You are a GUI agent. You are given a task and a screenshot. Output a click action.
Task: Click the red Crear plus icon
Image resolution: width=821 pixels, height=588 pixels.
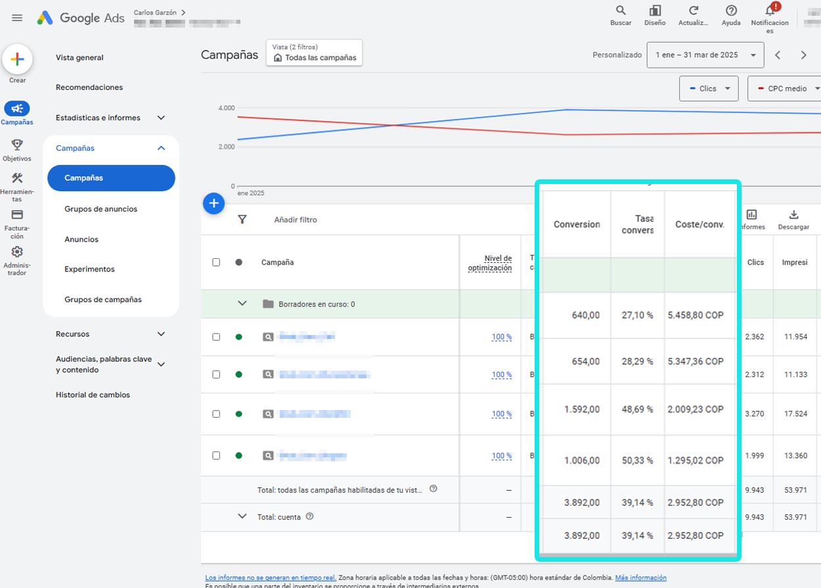click(x=17, y=59)
